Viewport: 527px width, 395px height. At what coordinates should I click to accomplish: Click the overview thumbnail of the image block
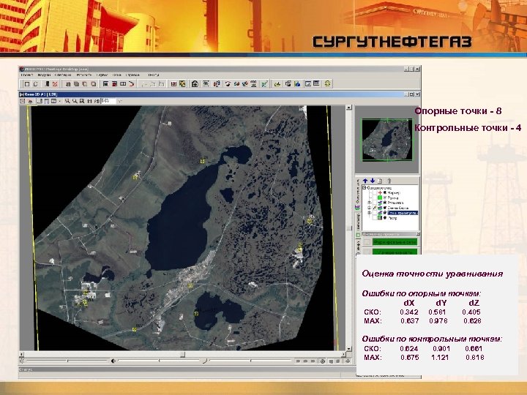387,139
